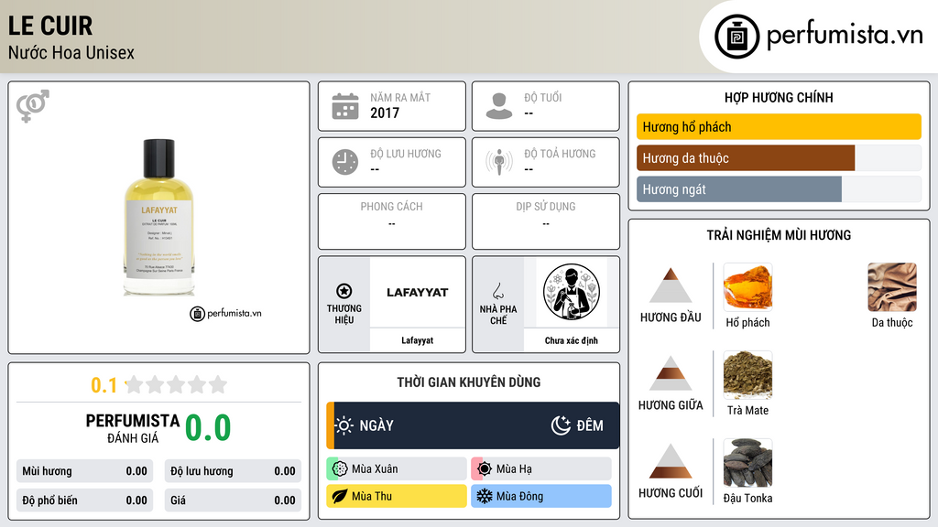Click the Phong cách info box
The image size is (938, 527).
point(392,221)
